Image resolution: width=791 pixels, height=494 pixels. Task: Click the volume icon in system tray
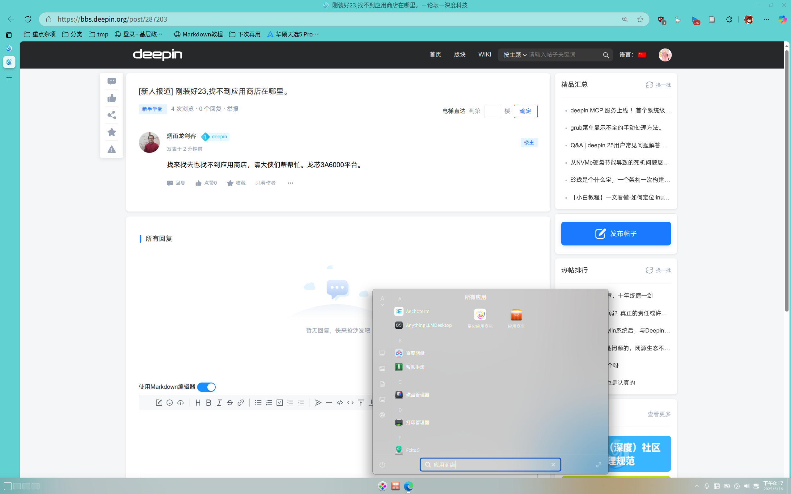pyautogui.click(x=747, y=486)
